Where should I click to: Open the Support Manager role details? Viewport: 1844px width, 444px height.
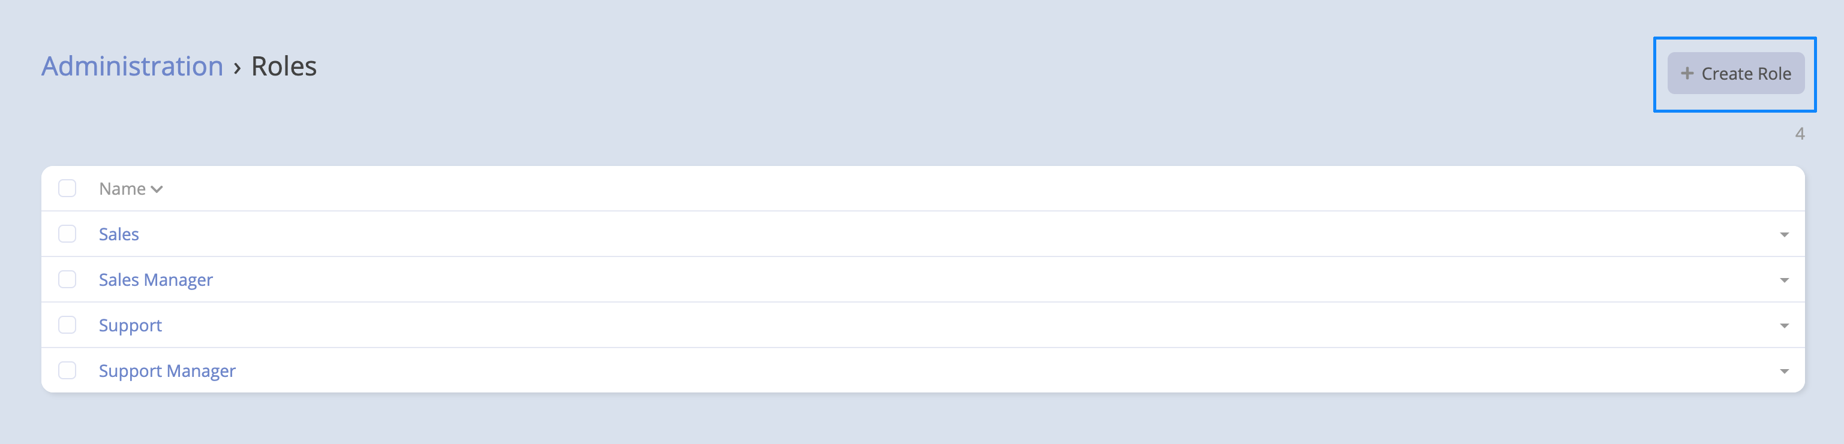point(166,370)
